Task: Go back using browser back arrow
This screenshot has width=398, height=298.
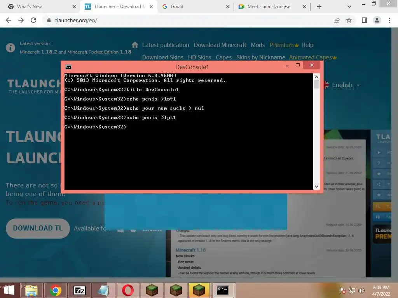Action: point(9,20)
